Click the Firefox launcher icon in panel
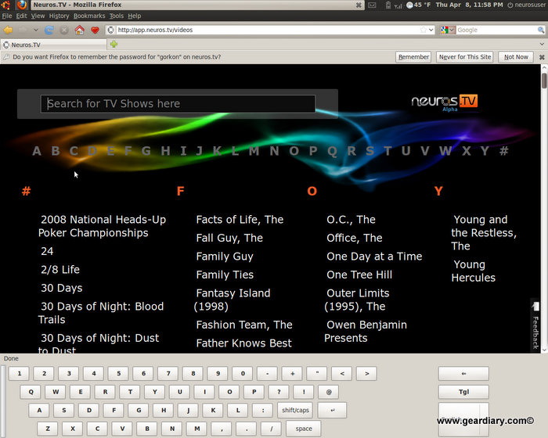548x438 pixels. coord(22,5)
